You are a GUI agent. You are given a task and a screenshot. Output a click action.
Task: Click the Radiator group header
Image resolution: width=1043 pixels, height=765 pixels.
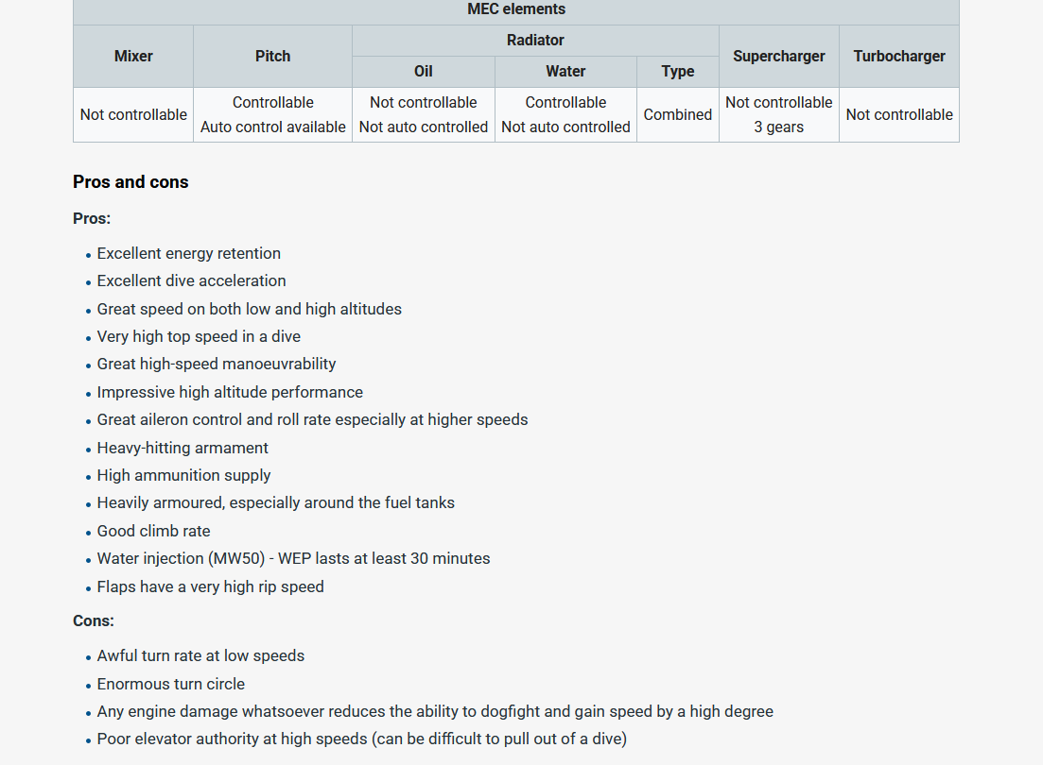coord(535,40)
